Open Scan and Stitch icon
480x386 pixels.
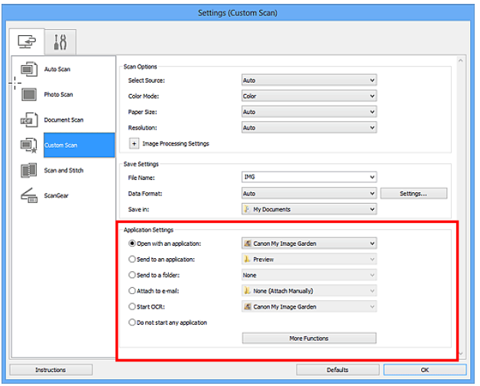click(x=28, y=170)
